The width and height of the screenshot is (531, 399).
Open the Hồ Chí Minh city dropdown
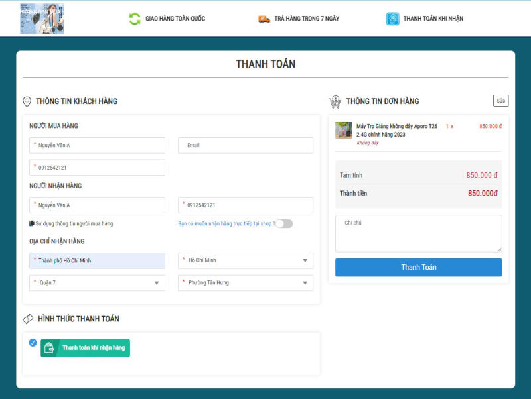(246, 260)
